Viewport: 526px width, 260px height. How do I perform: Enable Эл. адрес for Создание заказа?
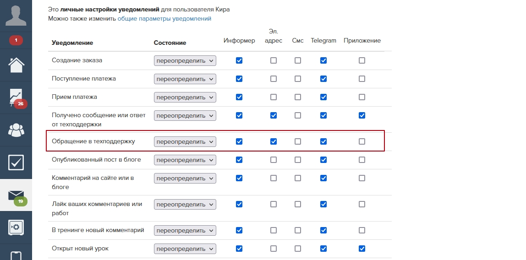pyautogui.click(x=274, y=60)
